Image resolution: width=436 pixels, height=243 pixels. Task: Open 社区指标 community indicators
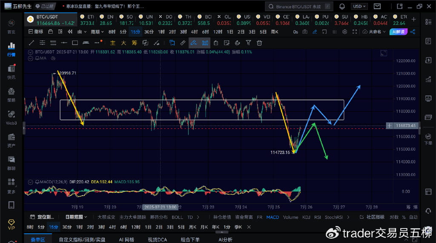pyautogui.click(x=372, y=217)
